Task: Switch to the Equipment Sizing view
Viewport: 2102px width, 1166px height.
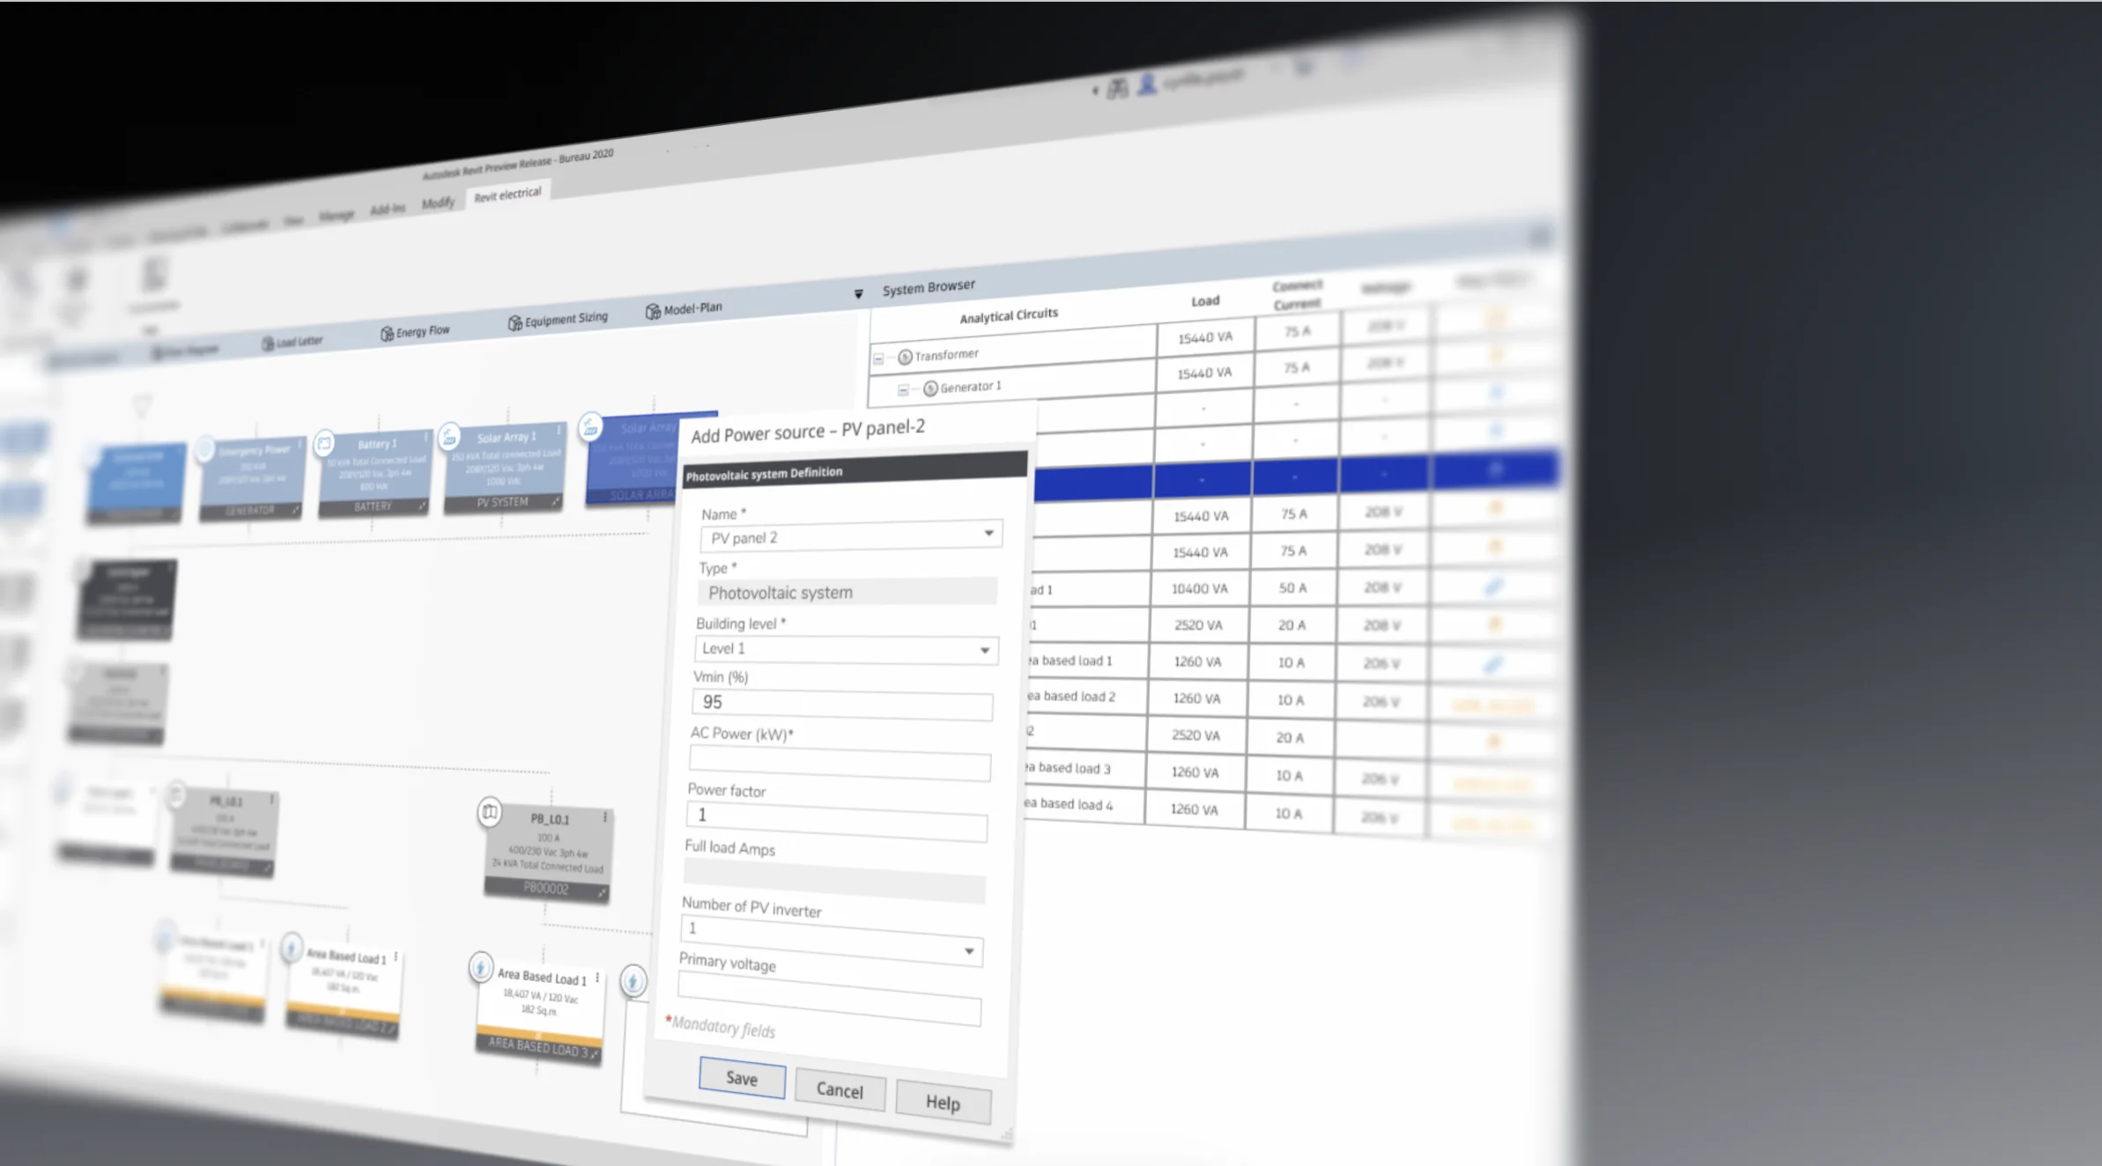Action: pyautogui.click(x=558, y=319)
